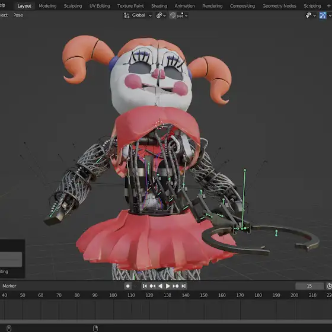This screenshot has height=332, width=332.
Task: Toggle the magnet snapping button
Action: click(173, 15)
